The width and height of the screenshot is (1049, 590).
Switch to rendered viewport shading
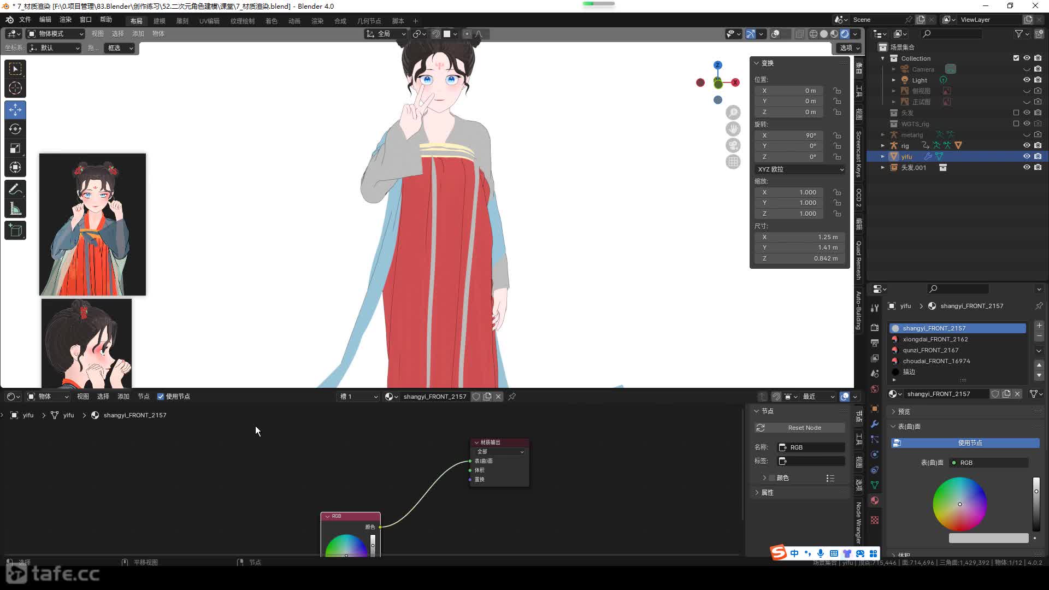point(845,34)
